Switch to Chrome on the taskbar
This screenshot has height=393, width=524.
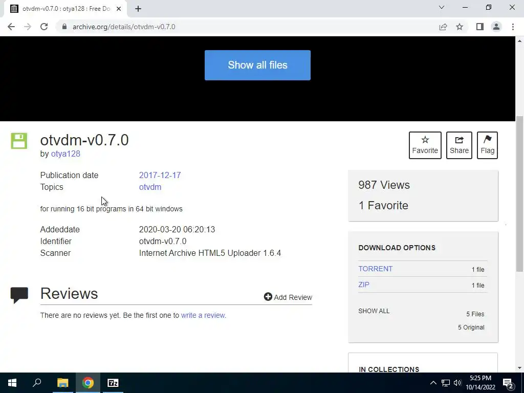point(88,383)
